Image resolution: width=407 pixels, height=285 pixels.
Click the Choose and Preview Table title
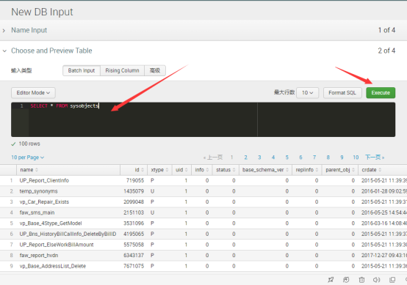pyautogui.click(x=51, y=51)
